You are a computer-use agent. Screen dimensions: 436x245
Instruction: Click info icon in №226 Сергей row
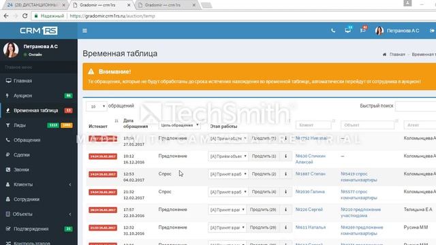coord(285,210)
